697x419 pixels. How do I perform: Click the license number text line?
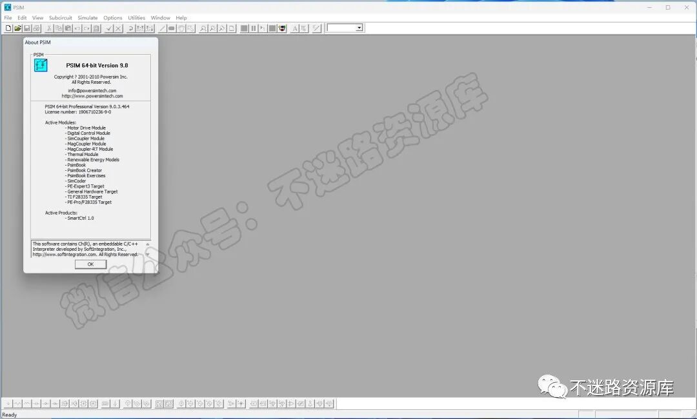pos(78,112)
